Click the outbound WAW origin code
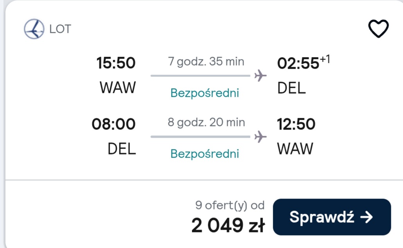Screen dimensions: 403x248 pos(118,88)
